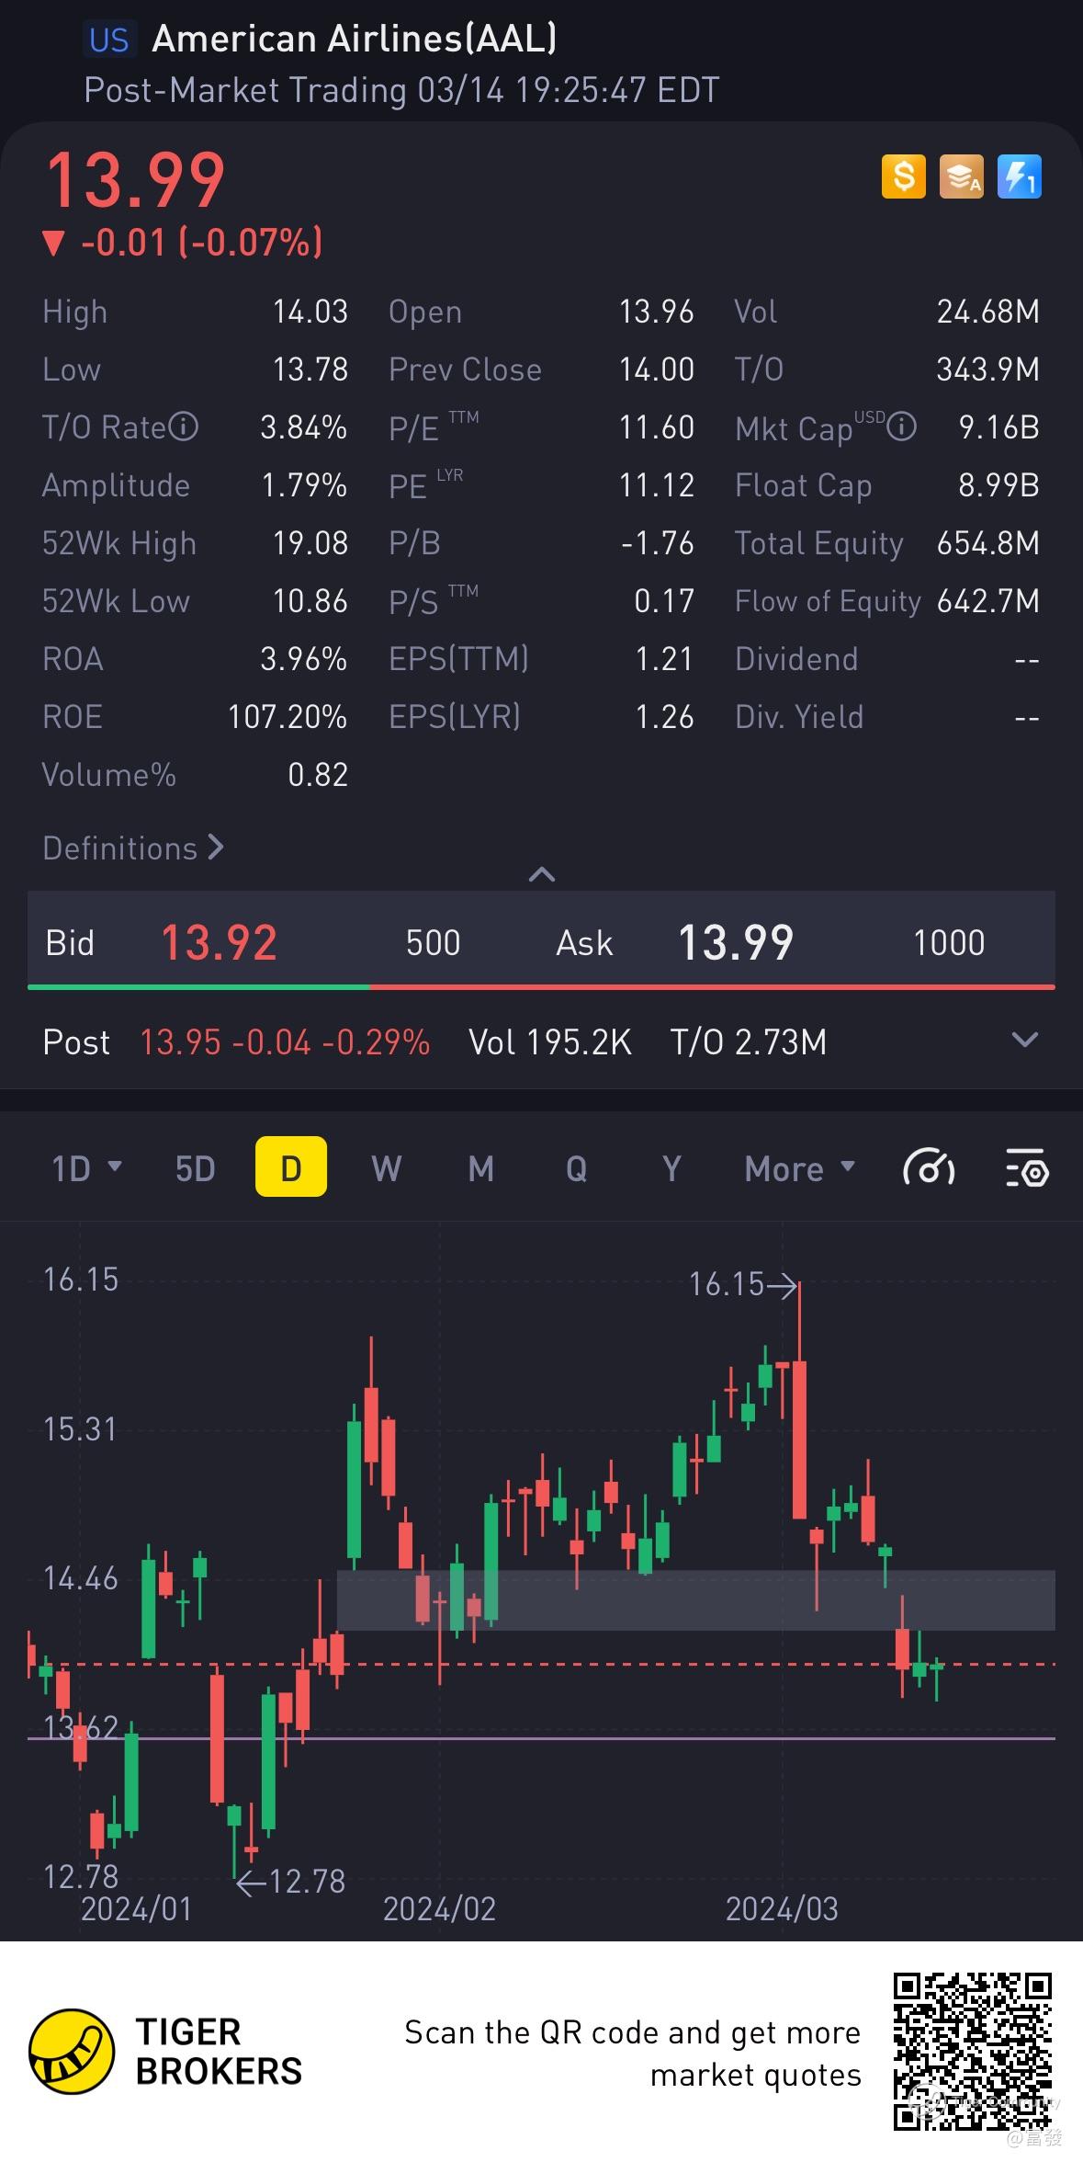Tap the Low value 13.78

click(x=310, y=370)
